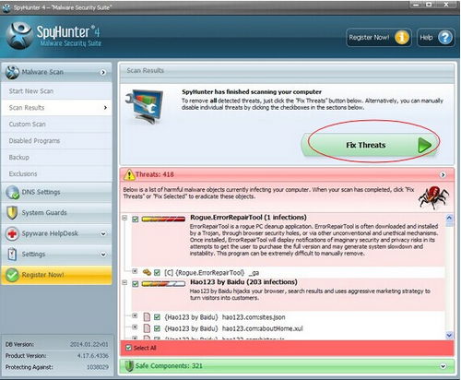Click the Malware Scan section arrow
Screen dimensions: 461x380
click(x=103, y=73)
